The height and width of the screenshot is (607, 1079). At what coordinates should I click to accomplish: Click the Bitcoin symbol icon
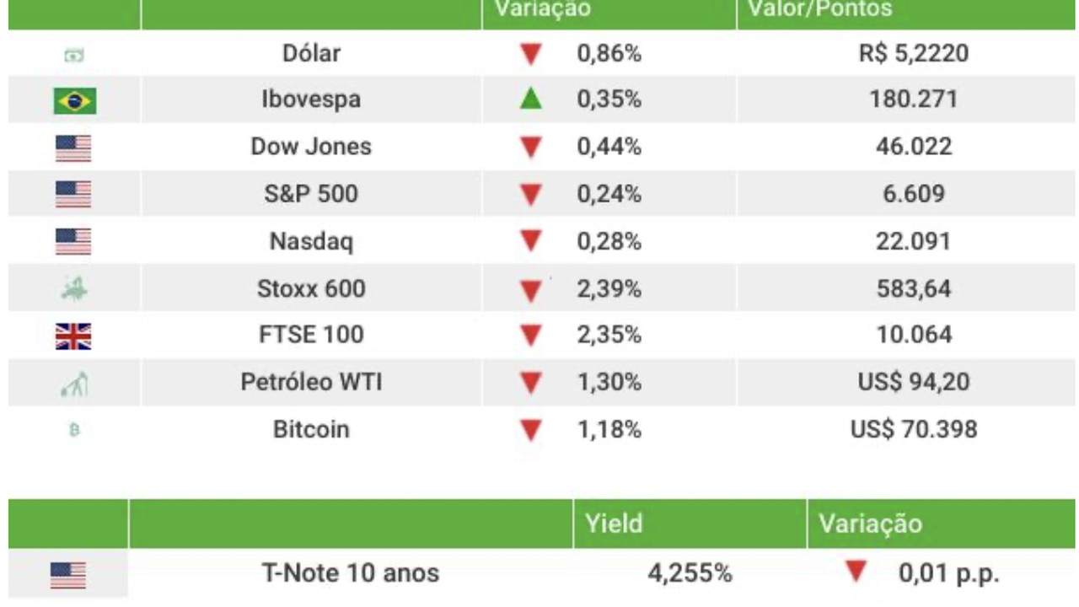[73, 431]
